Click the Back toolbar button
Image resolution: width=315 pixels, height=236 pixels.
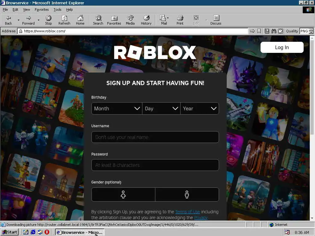pos(8,20)
